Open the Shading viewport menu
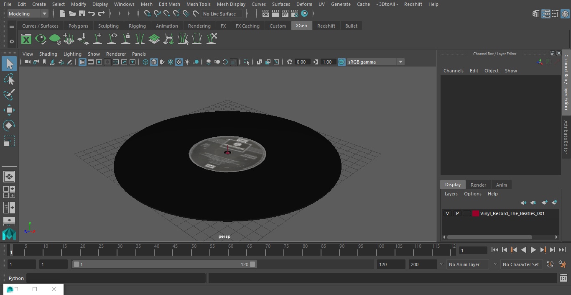This screenshot has height=295, width=571. (x=48, y=54)
